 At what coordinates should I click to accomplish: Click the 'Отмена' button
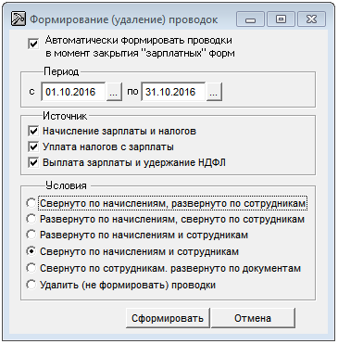click(253, 318)
